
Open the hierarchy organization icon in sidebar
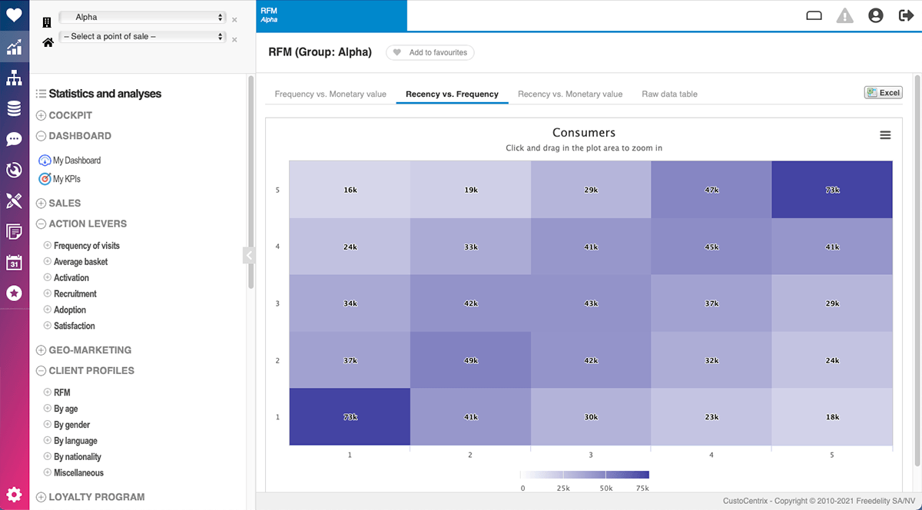click(14, 78)
